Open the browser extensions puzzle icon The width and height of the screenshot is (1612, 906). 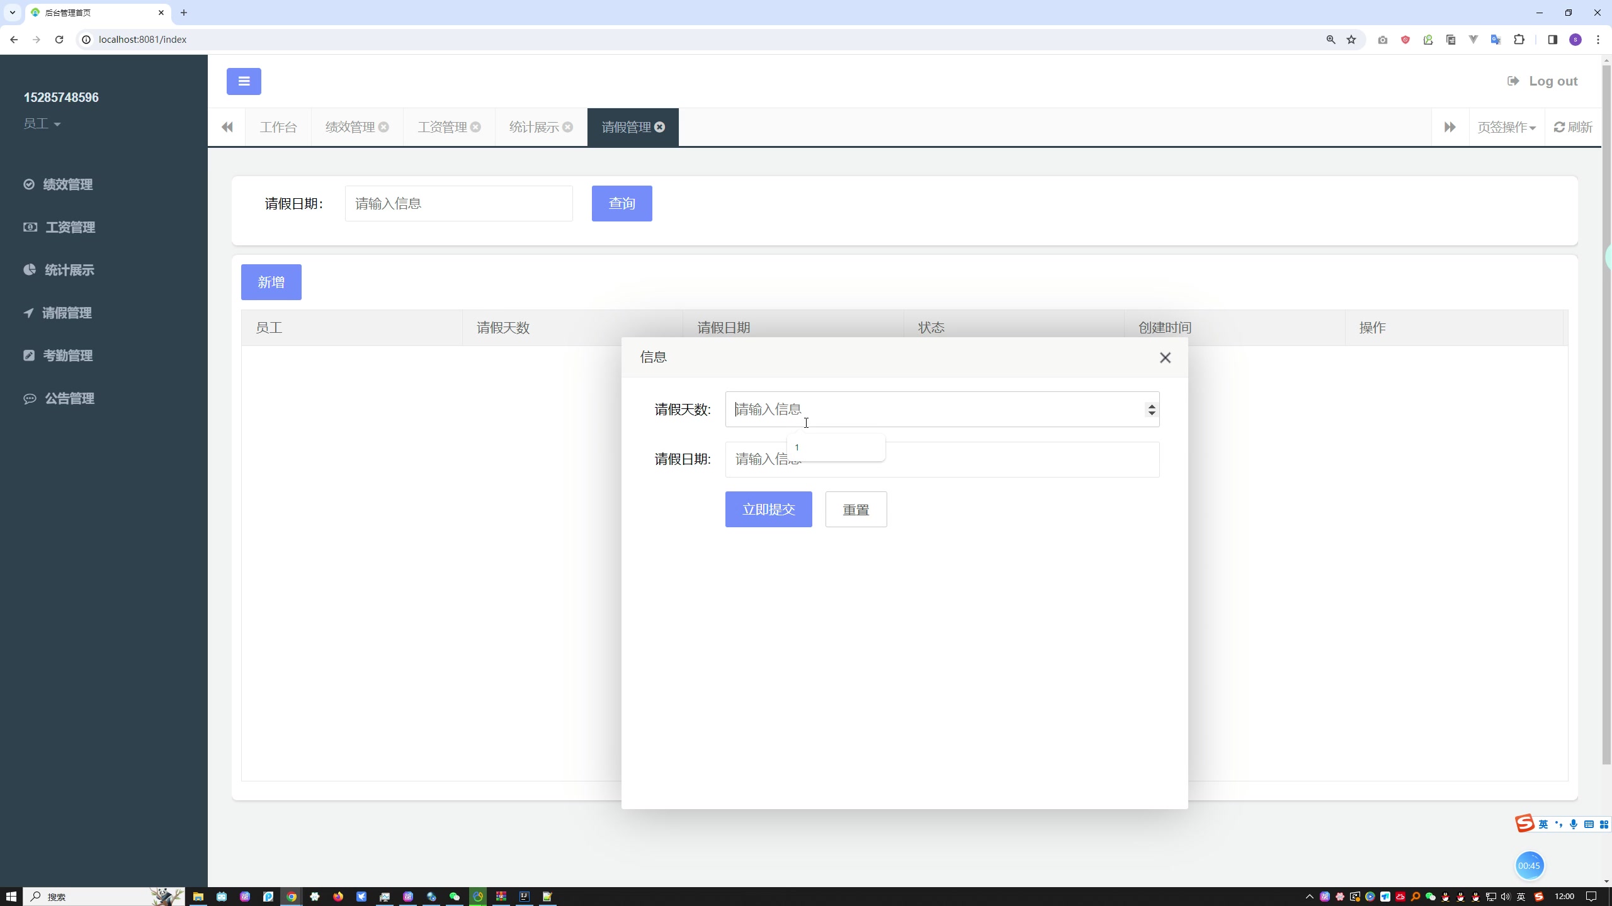[x=1519, y=40]
